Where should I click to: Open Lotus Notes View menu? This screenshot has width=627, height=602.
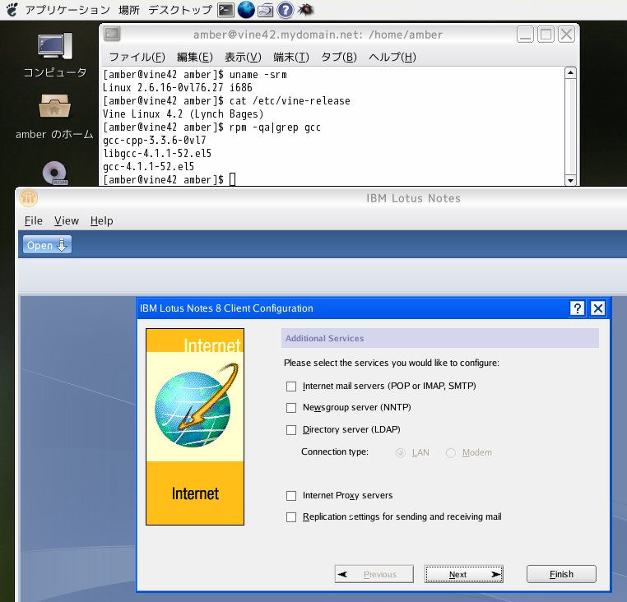click(67, 220)
